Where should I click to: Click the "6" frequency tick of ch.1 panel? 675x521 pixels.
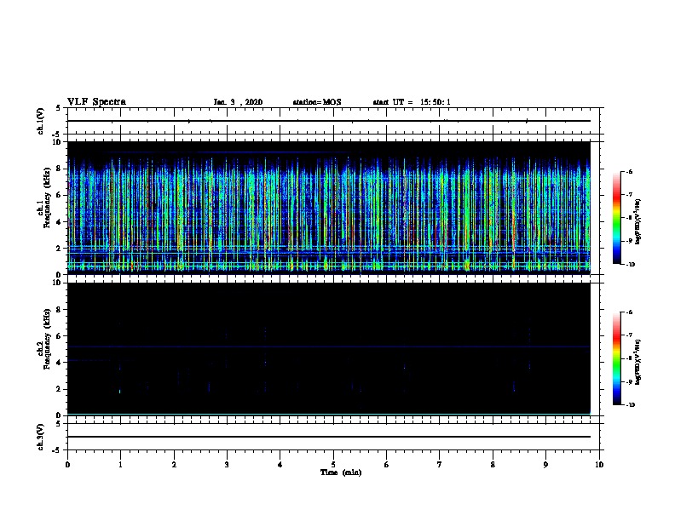point(60,195)
